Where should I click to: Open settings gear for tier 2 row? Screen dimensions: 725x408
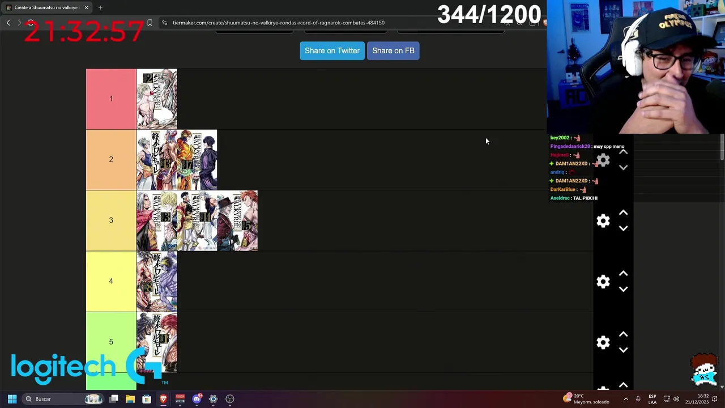pos(603,160)
